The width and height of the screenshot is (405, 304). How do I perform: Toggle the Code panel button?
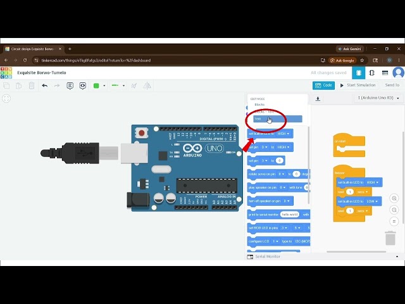pos(323,85)
